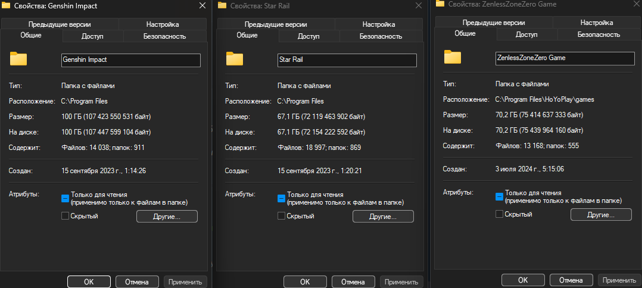
Task: Close the Star Rail properties window
Action: point(419,6)
